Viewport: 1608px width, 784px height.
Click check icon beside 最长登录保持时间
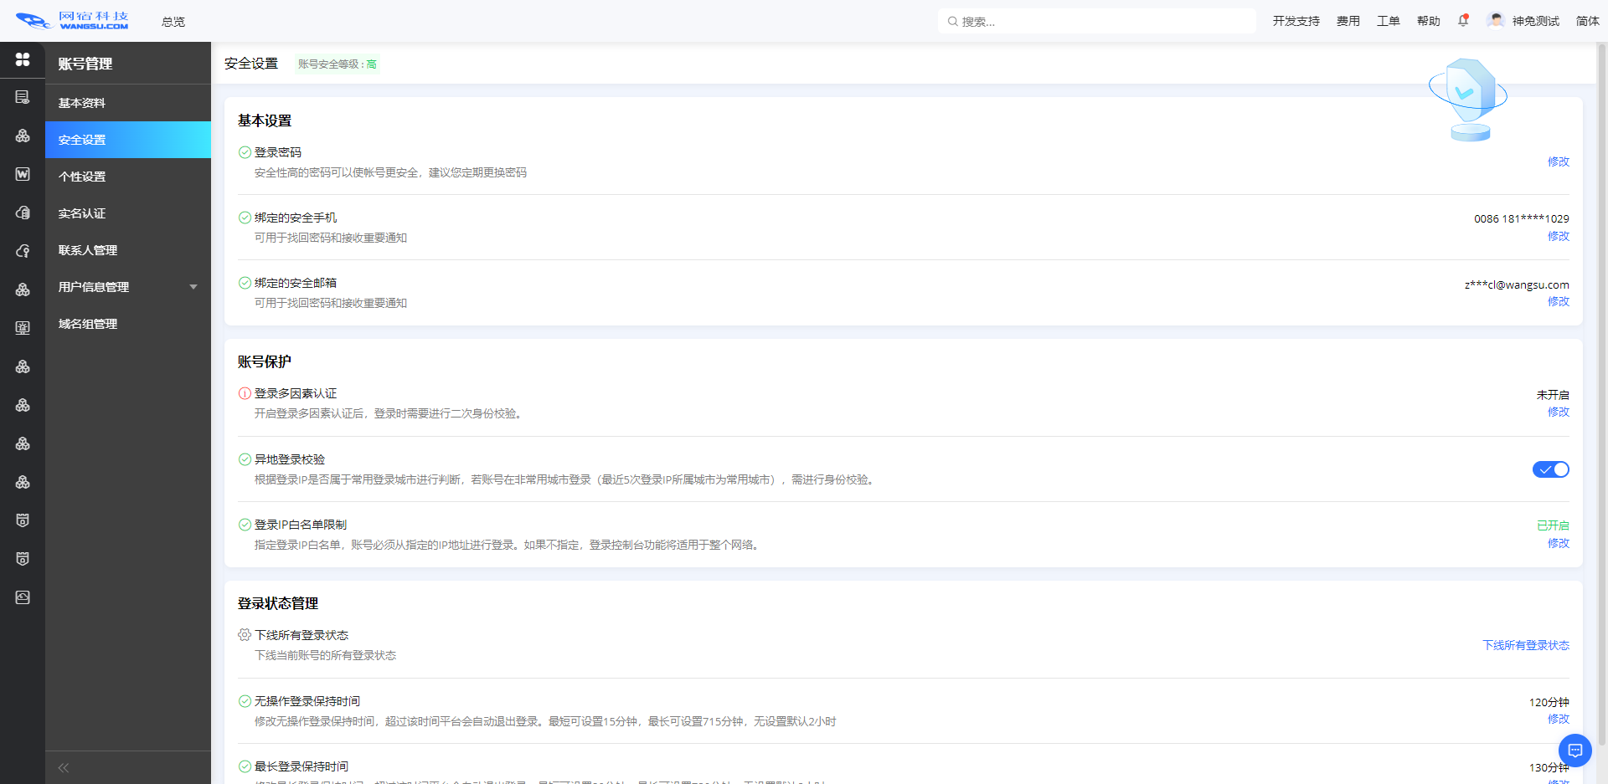pyautogui.click(x=245, y=766)
